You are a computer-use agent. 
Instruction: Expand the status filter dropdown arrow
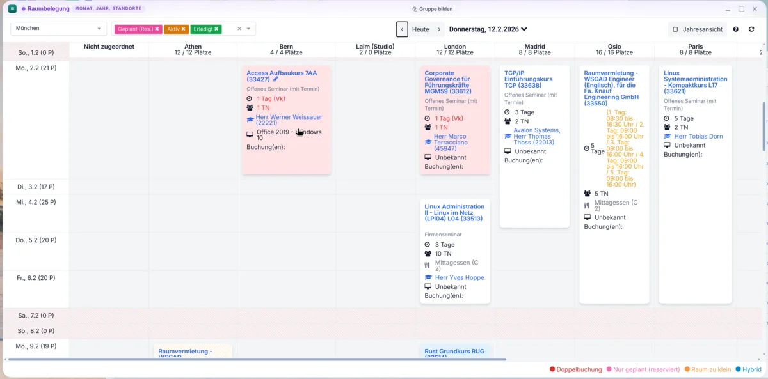pyautogui.click(x=249, y=29)
